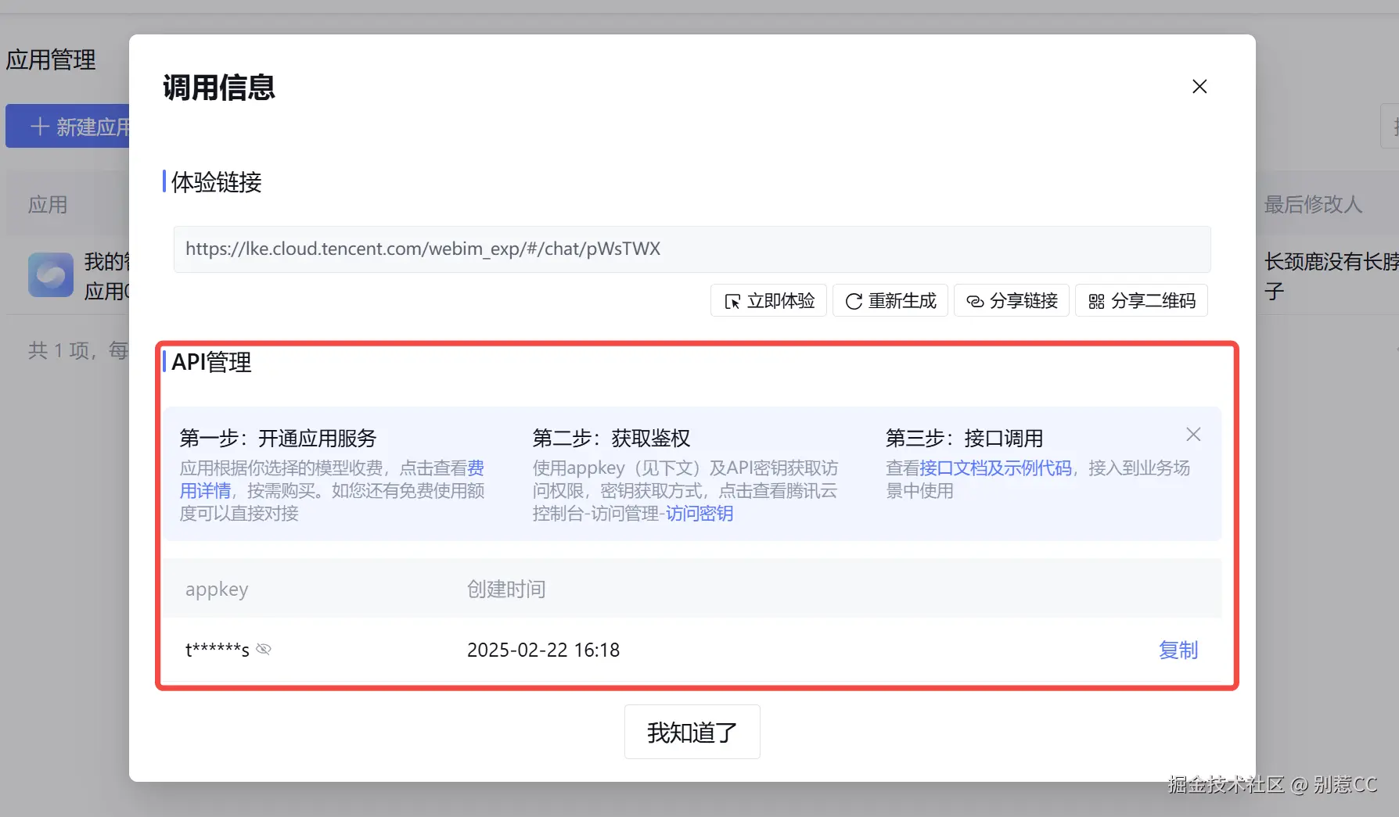Image resolution: width=1399 pixels, height=817 pixels.
Task: Click the appkey column header
Action: tap(217, 589)
